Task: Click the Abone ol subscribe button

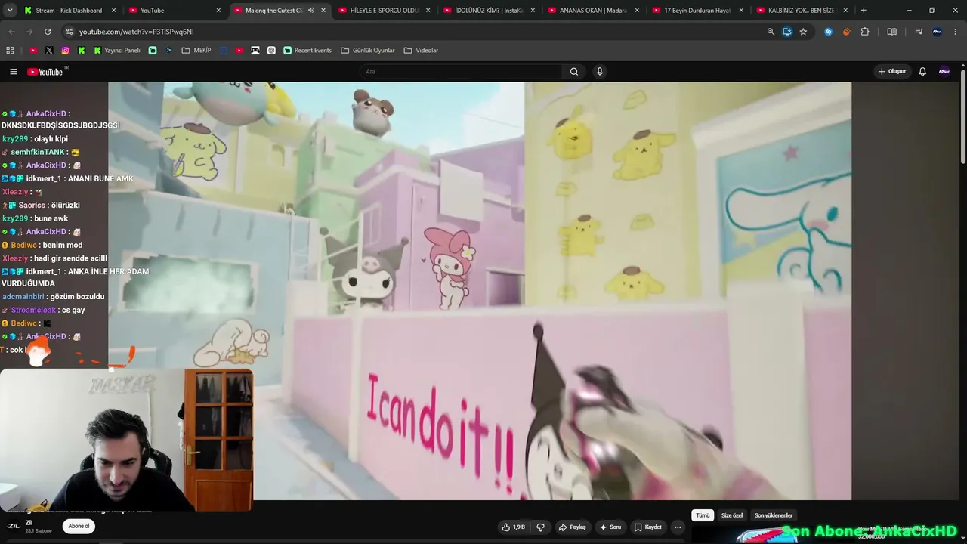Action: coord(79,527)
